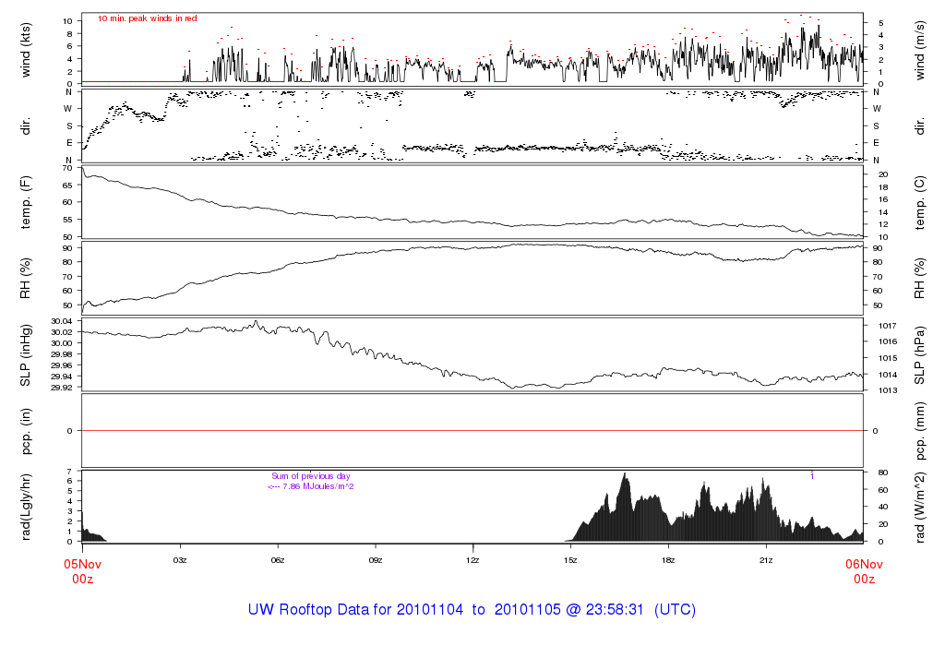This screenshot has height=646, width=945.
Task: Click the '21z' time tick label
Action: coord(765,560)
